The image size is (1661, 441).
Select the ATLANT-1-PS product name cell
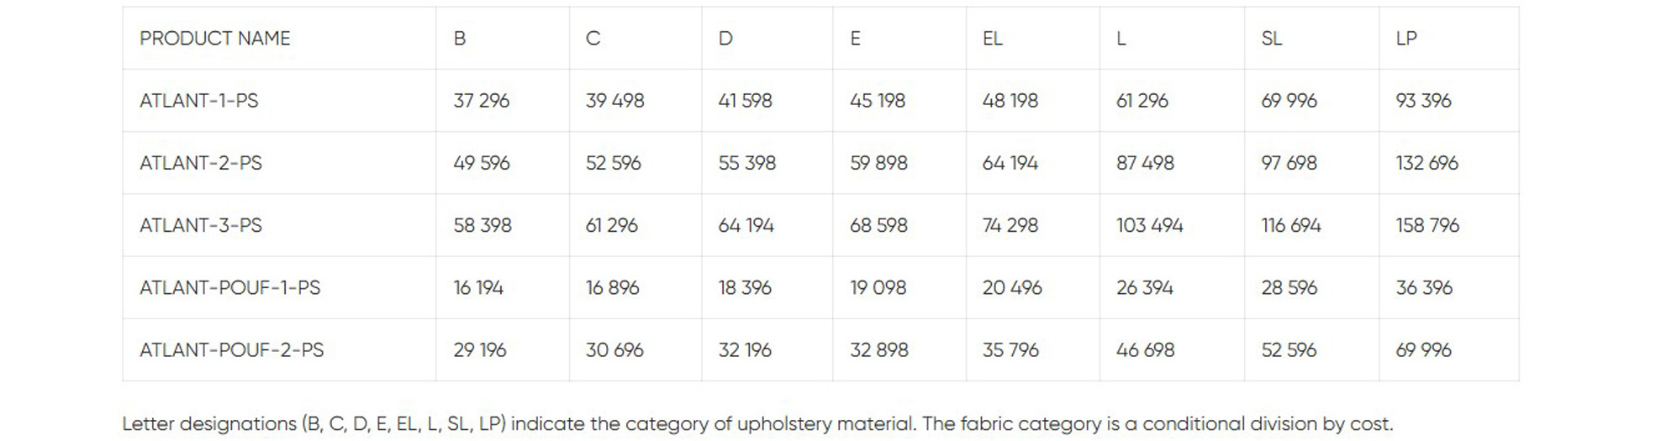(198, 101)
